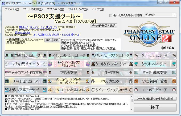Click the Ver.5.3.3 changelog entry
This screenshot has width=181, height=116.
pos(22,109)
